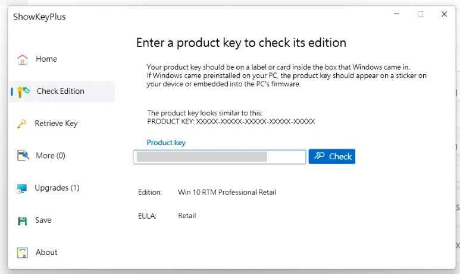Viewport: 460px width, 274px height.
Task: Click the 'Edition:' label
Action: point(150,193)
